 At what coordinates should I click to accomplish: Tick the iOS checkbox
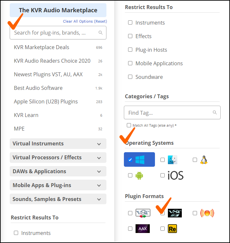pyautogui.click(x=162, y=175)
